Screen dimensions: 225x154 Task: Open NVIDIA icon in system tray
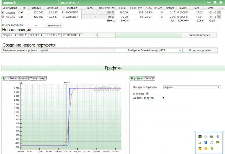coord(200,137)
